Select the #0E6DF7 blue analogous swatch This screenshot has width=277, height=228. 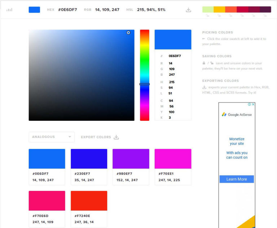tap(47, 159)
